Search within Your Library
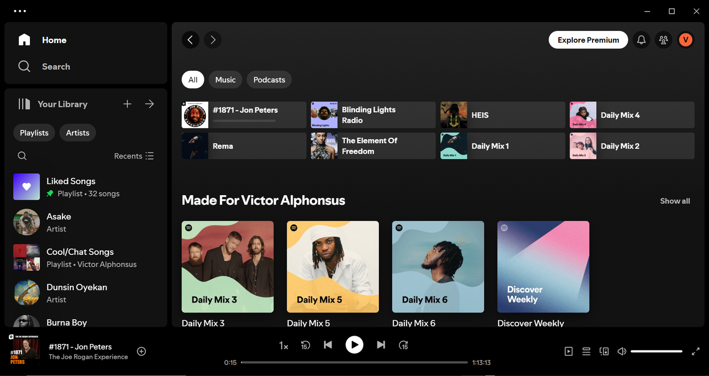 tap(22, 156)
